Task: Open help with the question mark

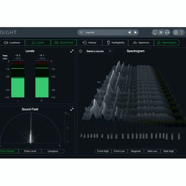Action: pos(182,32)
